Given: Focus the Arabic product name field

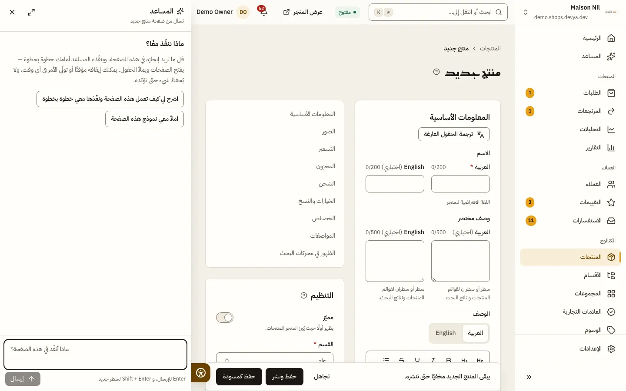Looking at the screenshot, I should (x=460, y=184).
